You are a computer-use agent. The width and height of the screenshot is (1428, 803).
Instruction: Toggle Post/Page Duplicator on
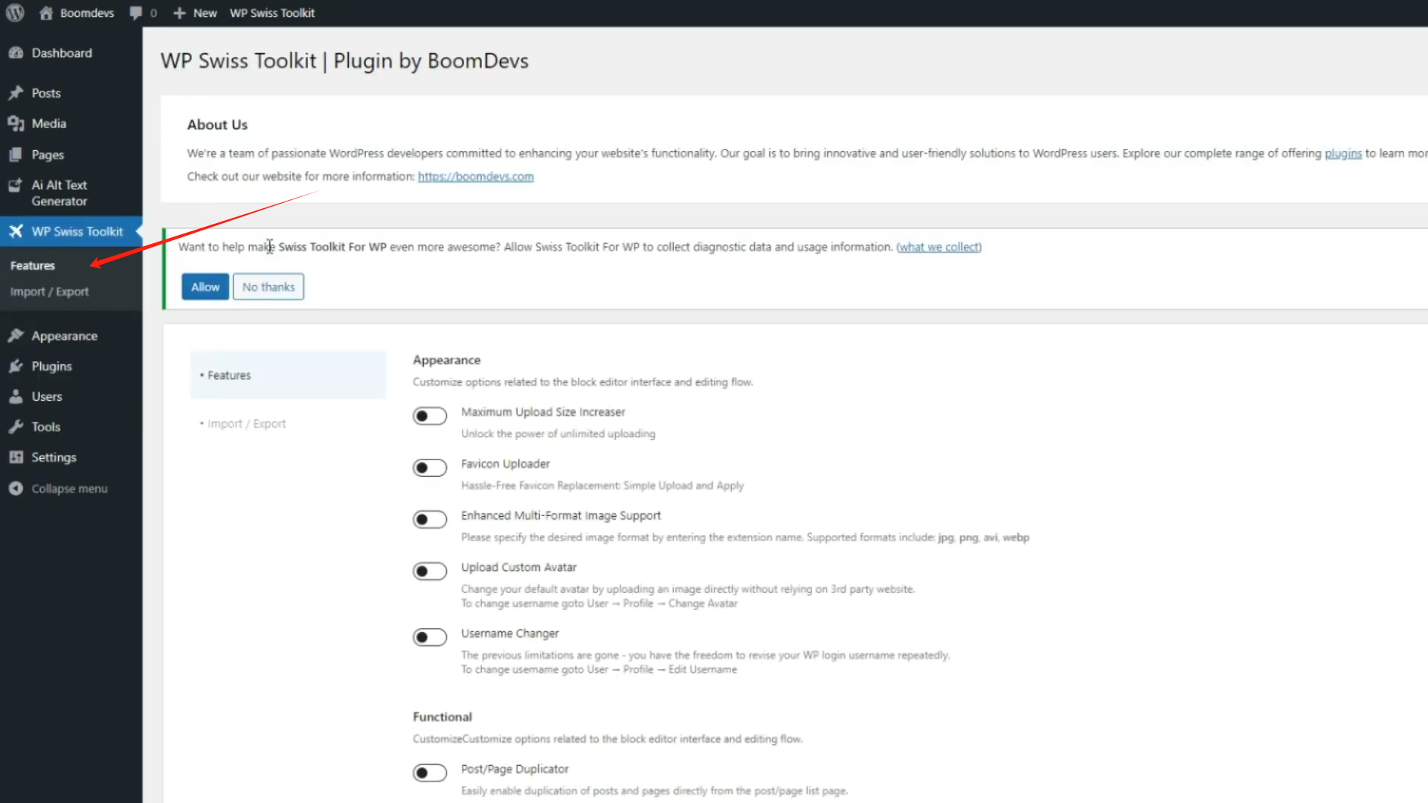point(430,773)
